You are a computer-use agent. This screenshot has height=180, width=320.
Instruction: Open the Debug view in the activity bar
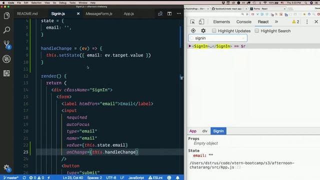[x=6, y=59]
